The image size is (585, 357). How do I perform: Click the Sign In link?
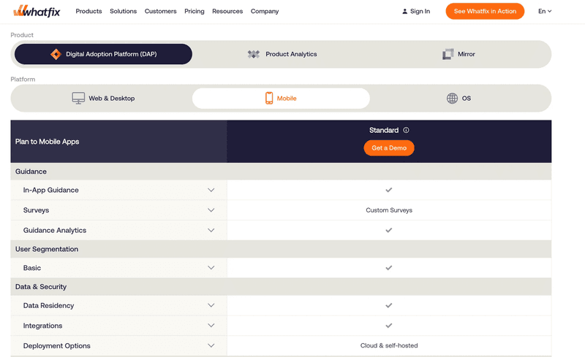pos(416,11)
